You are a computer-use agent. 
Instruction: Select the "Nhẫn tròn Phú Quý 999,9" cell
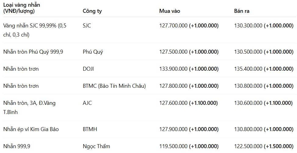click(x=33, y=52)
